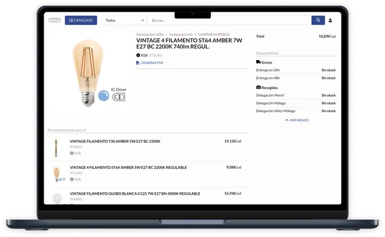Open VINTAGE FILAMENTO GLOBO BLANCA G125 product
This screenshot has width=385, height=237.
tap(135, 194)
